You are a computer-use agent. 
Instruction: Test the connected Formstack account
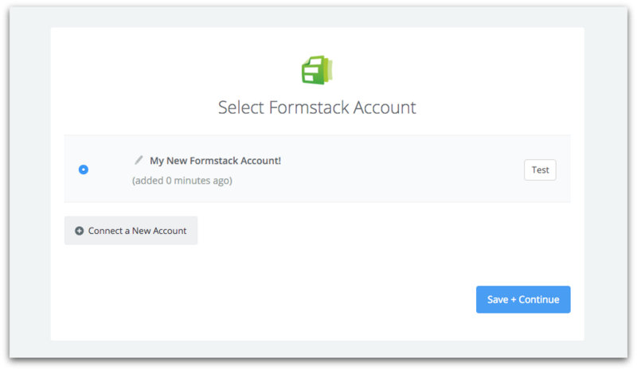click(x=540, y=169)
